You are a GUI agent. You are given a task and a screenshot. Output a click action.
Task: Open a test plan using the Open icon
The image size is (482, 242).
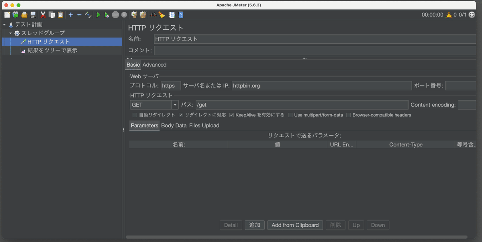(x=24, y=14)
